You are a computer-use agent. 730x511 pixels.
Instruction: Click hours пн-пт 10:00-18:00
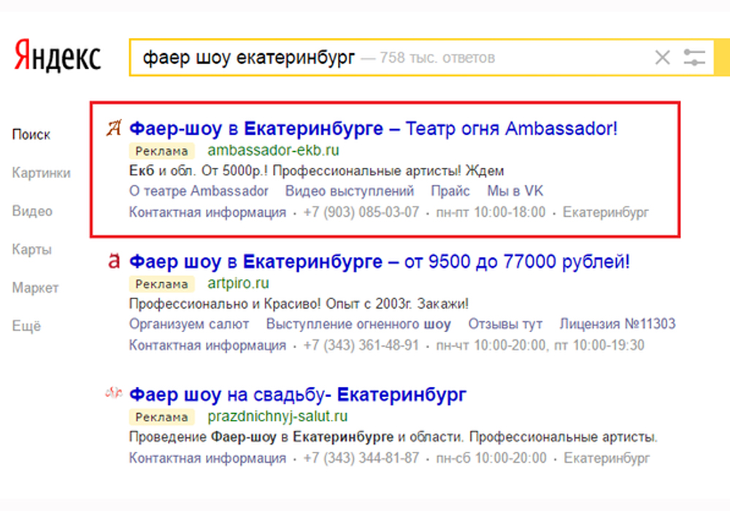(x=491, y=212)
